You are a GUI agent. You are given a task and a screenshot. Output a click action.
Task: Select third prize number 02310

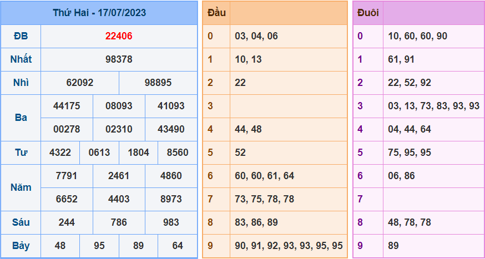tap(119, 129)
